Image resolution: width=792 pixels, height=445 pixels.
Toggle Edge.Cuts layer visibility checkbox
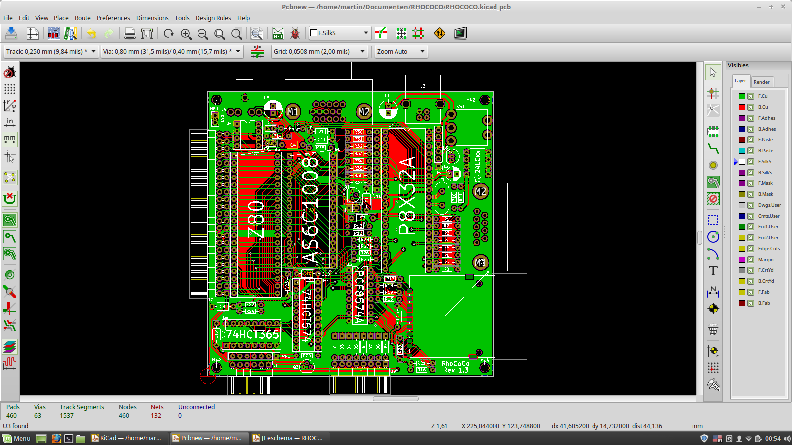click(x=751, y=249)
